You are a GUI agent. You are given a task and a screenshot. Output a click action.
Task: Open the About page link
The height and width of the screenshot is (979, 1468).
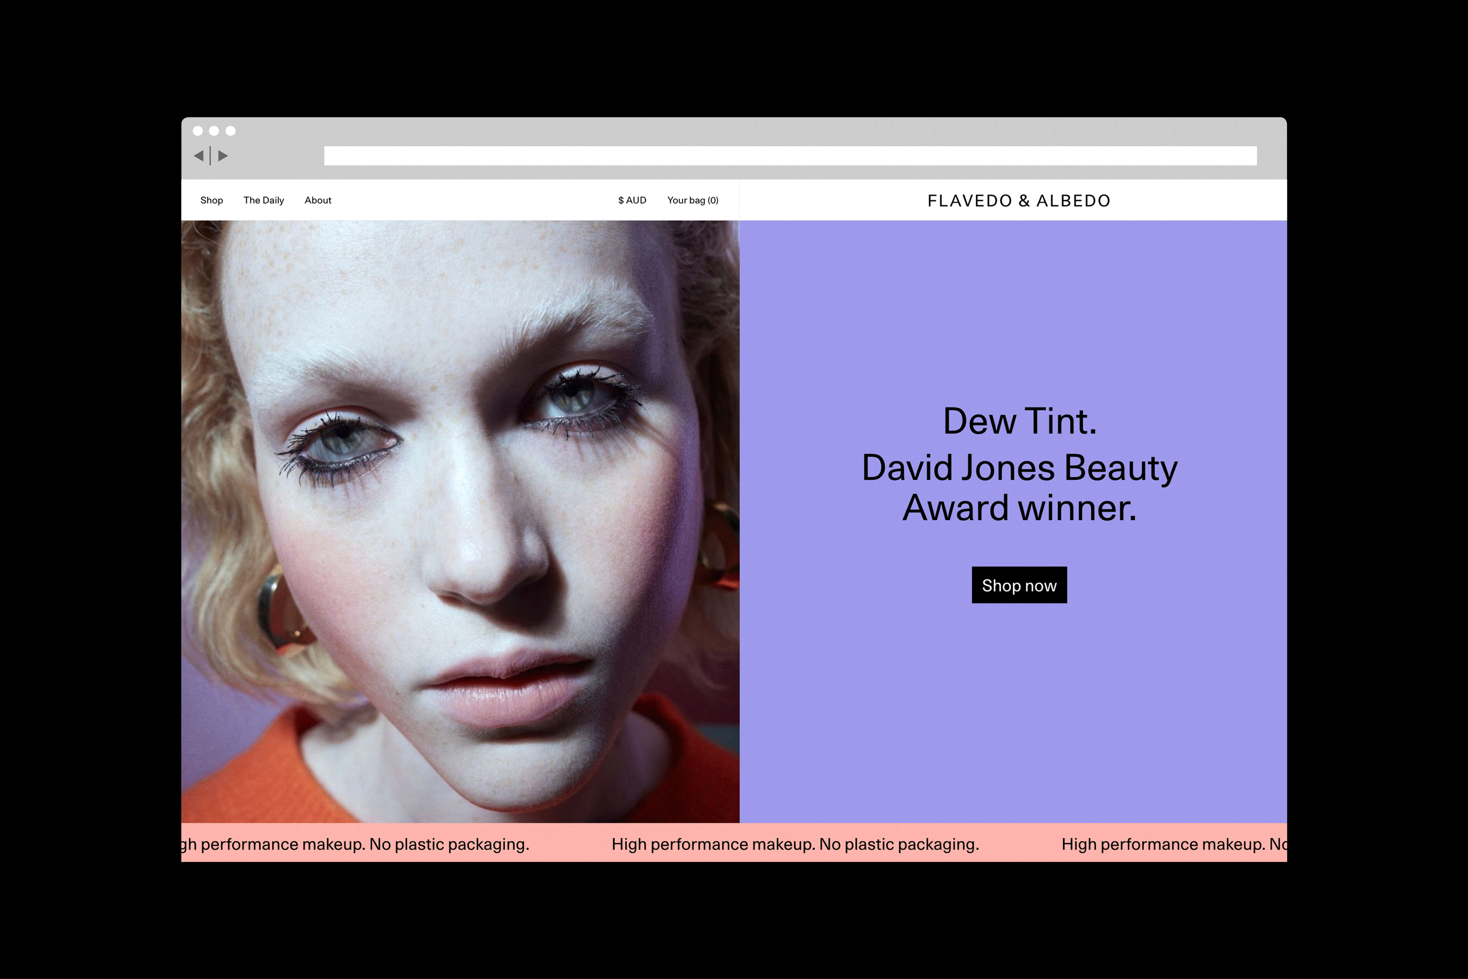click(318, 201)
